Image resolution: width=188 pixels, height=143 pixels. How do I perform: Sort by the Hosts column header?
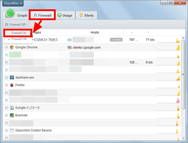coord(95,32)
